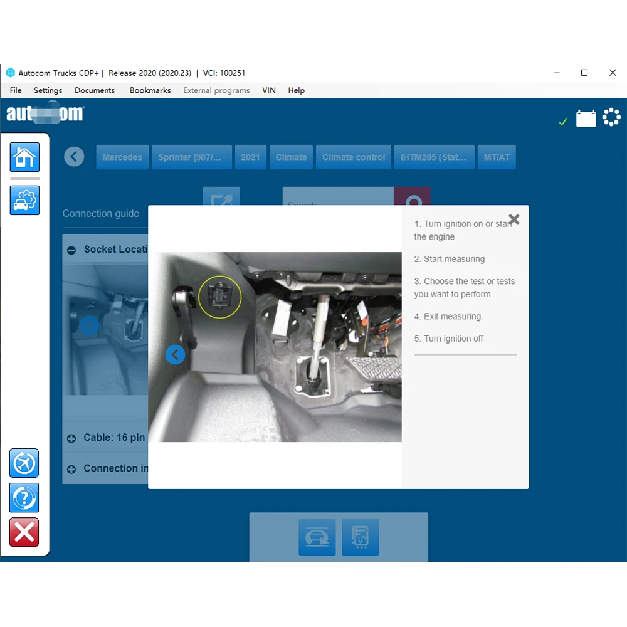Viewport: 627px width, 627px height.
Task: Go to previous image in popup
Action: 175,354
